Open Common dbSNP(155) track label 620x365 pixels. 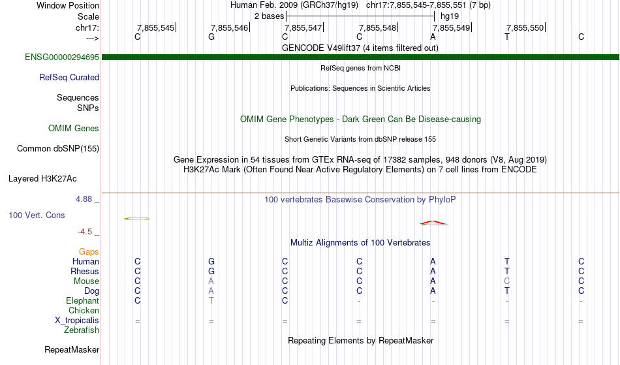pyautogui.click(x=58, y=149)
